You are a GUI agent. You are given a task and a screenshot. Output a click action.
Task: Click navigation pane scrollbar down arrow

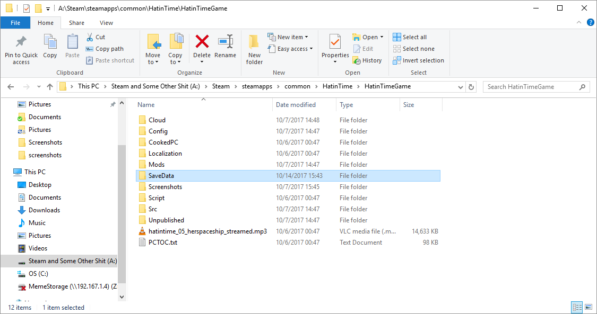122,297
